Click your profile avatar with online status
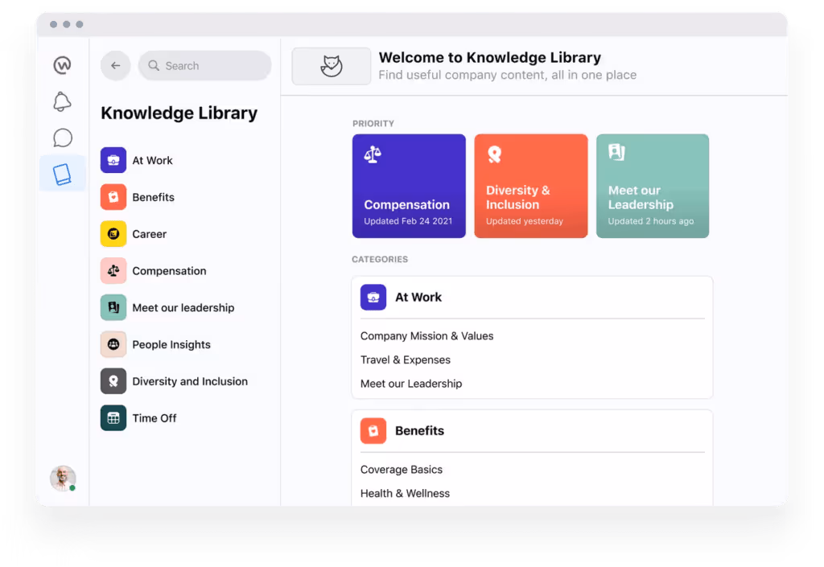The width and height of the screenshot is (824, 567). [62, 478]
